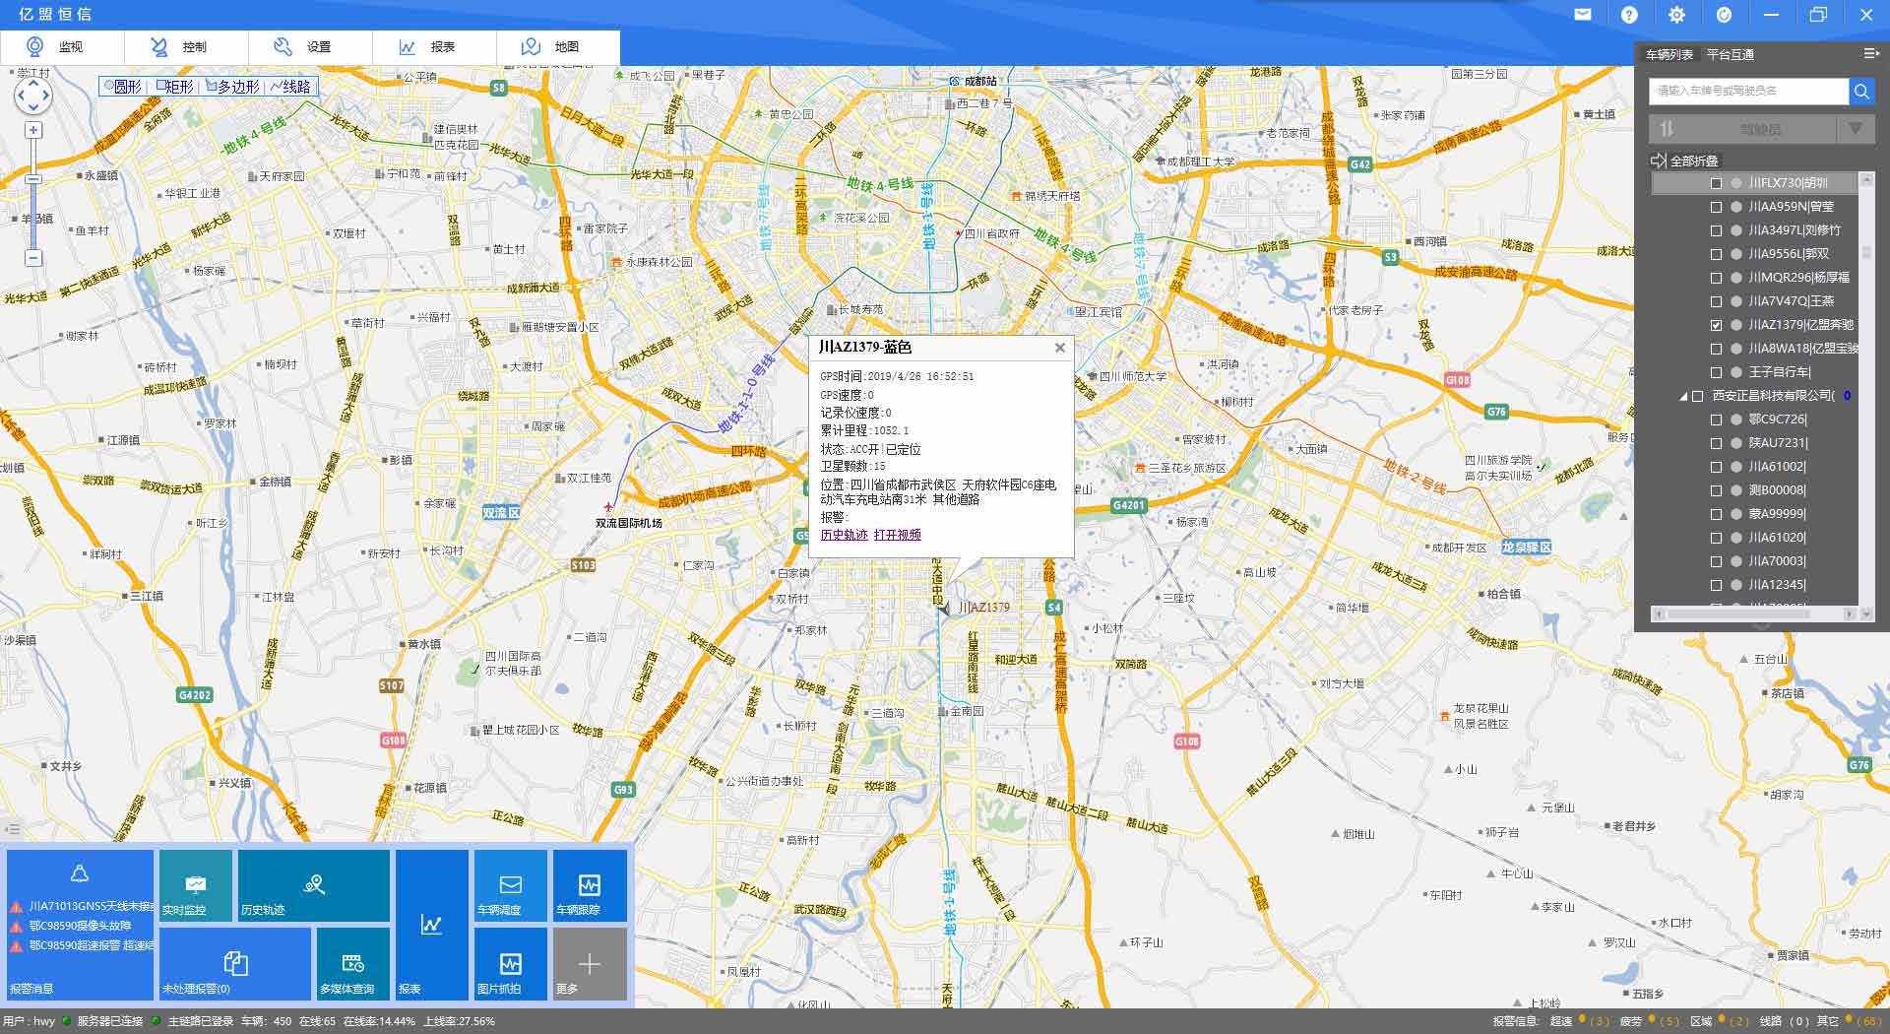Viewport: 1890px width, 1034px height.
Task: Open the 车辆跟踪 tracking tile
Action: point(590,885)
